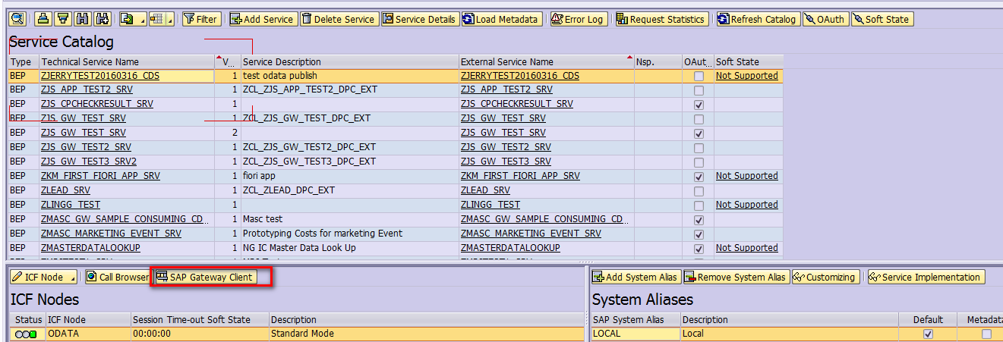Toggle Metadata checkbox for LOCAL alias
Screen dimensions: 1003x342
coord(986,334)
